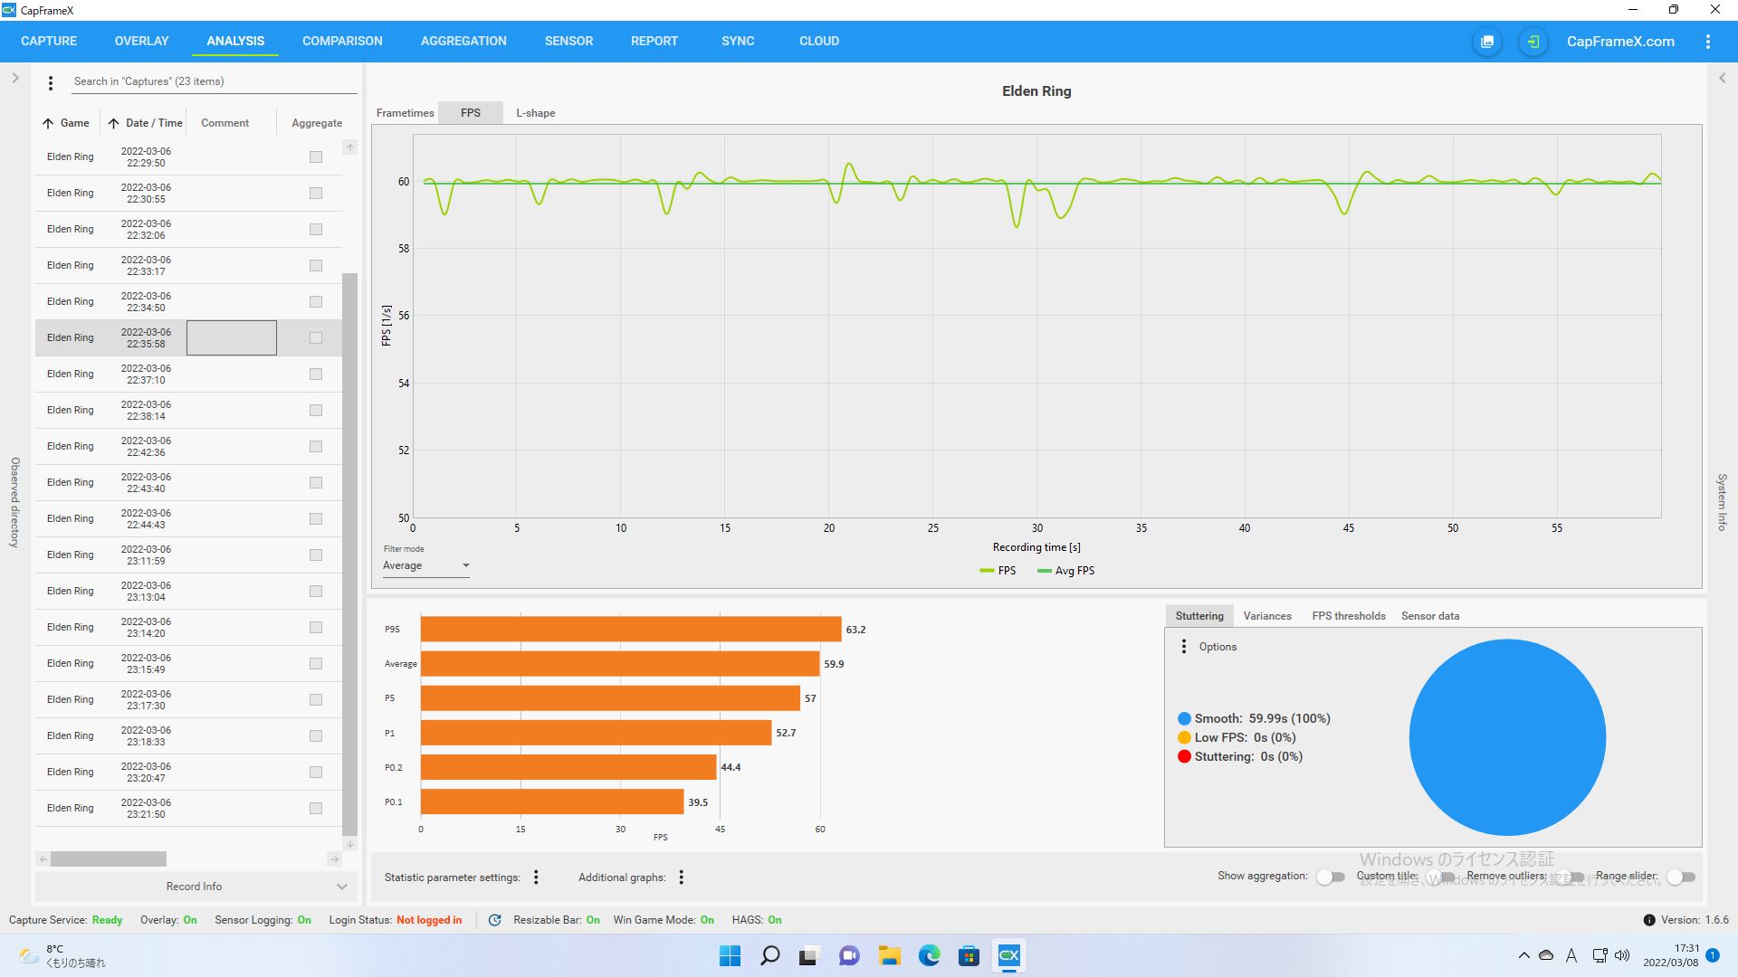This screenshot has height=977, width=1738.
Task: Click the Search in Captures field
Action: point(213,81)
